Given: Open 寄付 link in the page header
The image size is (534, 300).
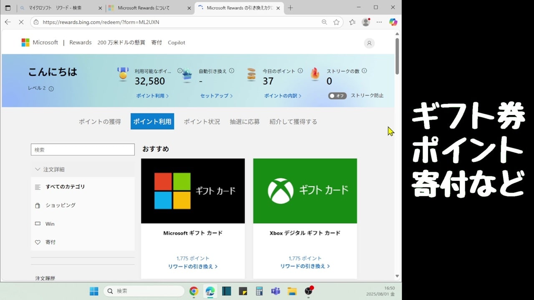Looking at the screenshot, I should (156, 42).
